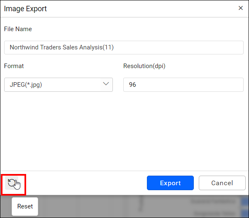Click the "Format" label text
The image size is (249, 218).
click(14, 66)
